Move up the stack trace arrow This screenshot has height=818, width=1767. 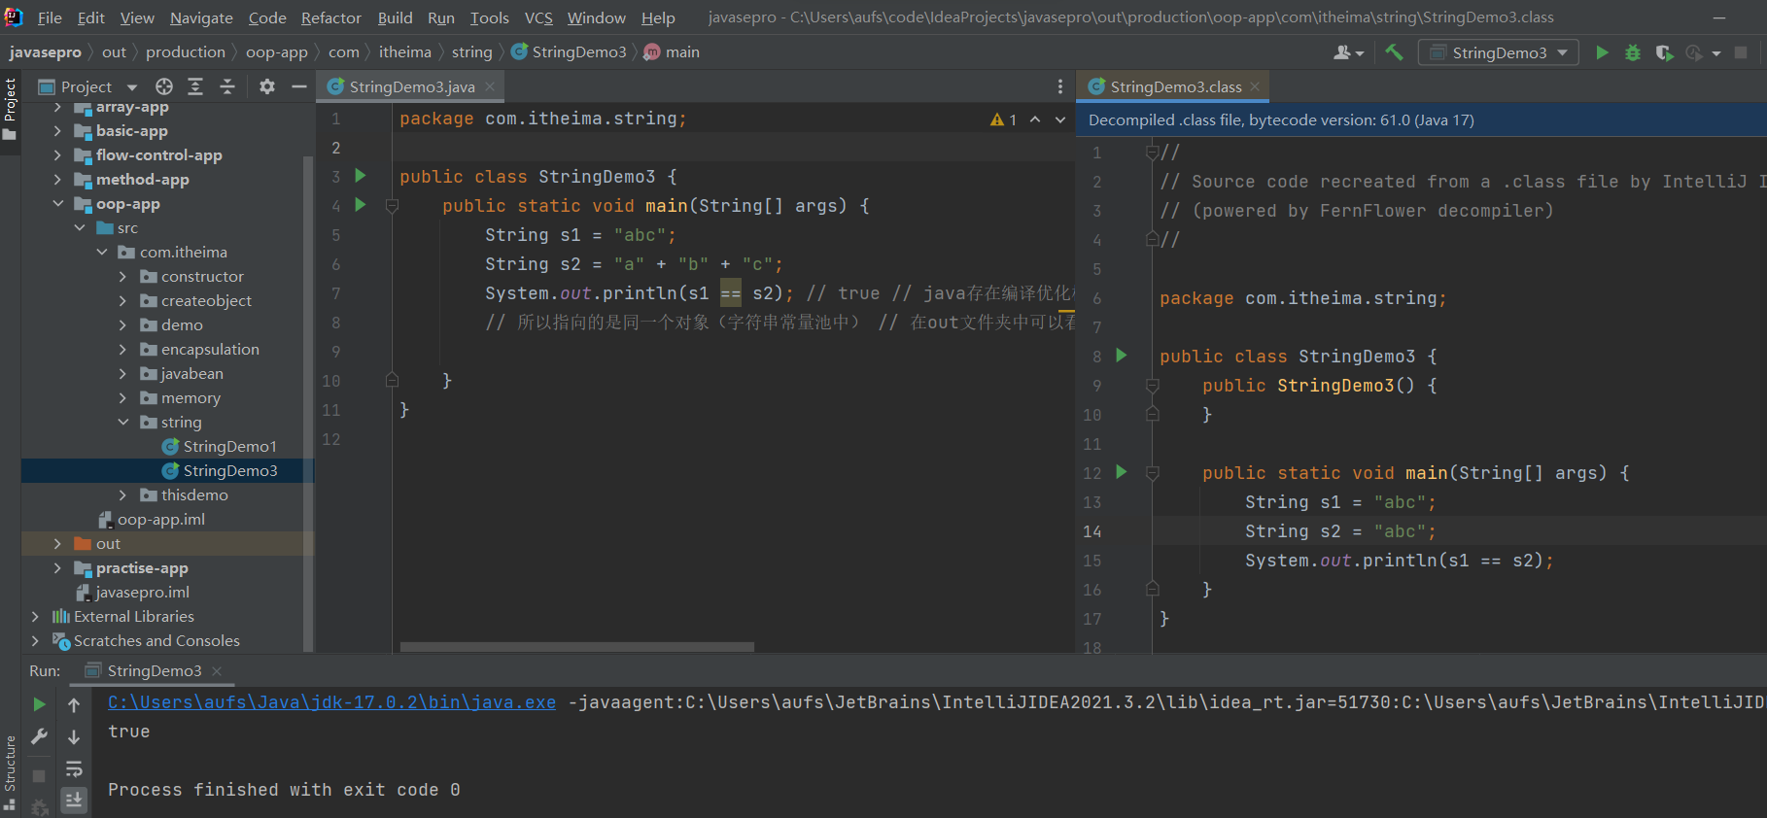click(x=74, y=704)
